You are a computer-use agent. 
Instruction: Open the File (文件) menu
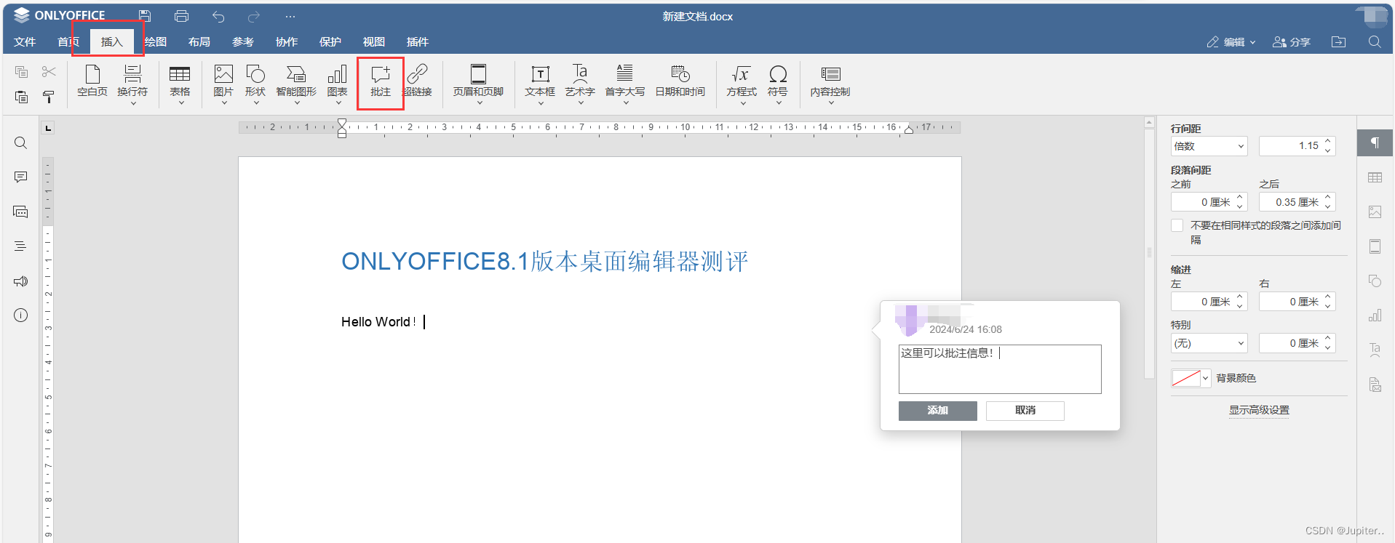(25, 42)
